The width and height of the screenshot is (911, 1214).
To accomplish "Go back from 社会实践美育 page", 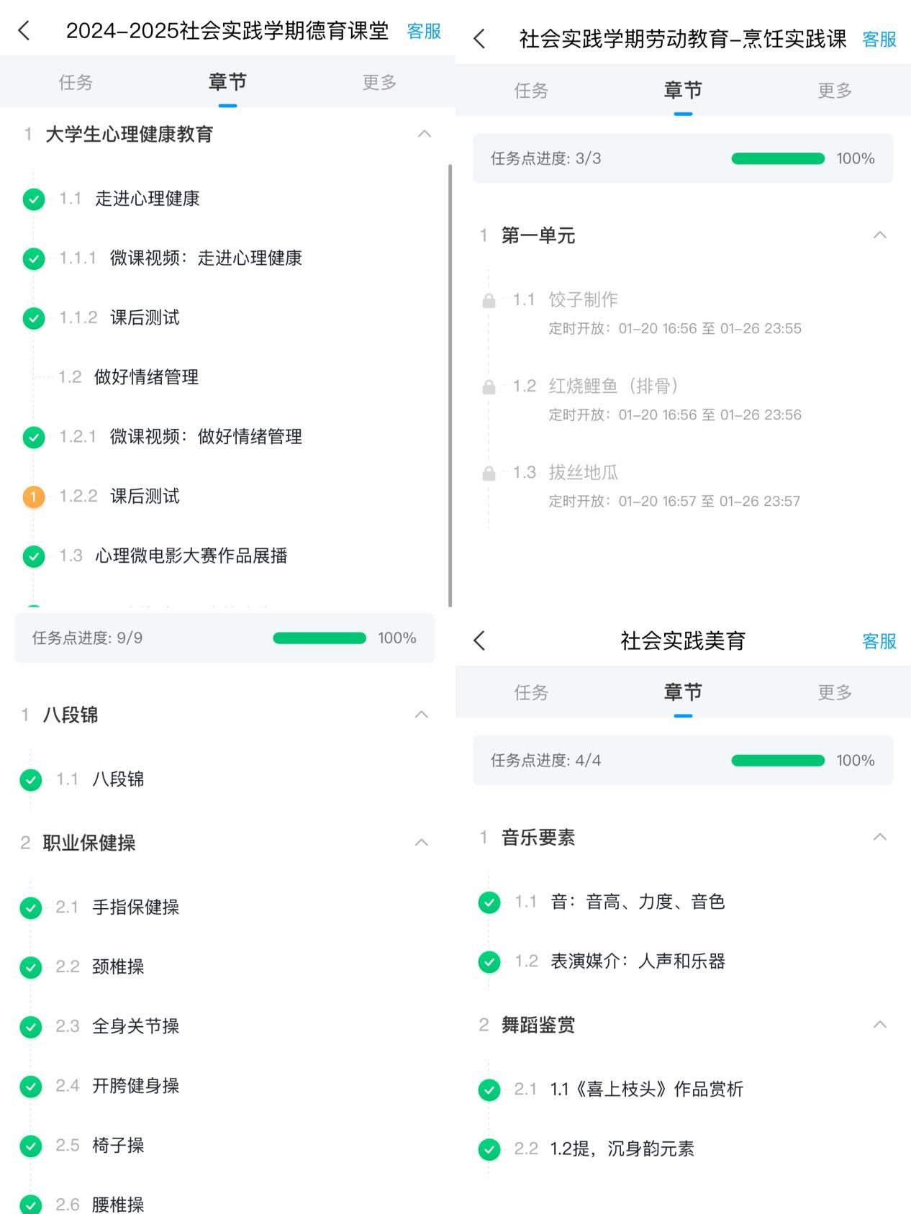I will coord(480,640).
